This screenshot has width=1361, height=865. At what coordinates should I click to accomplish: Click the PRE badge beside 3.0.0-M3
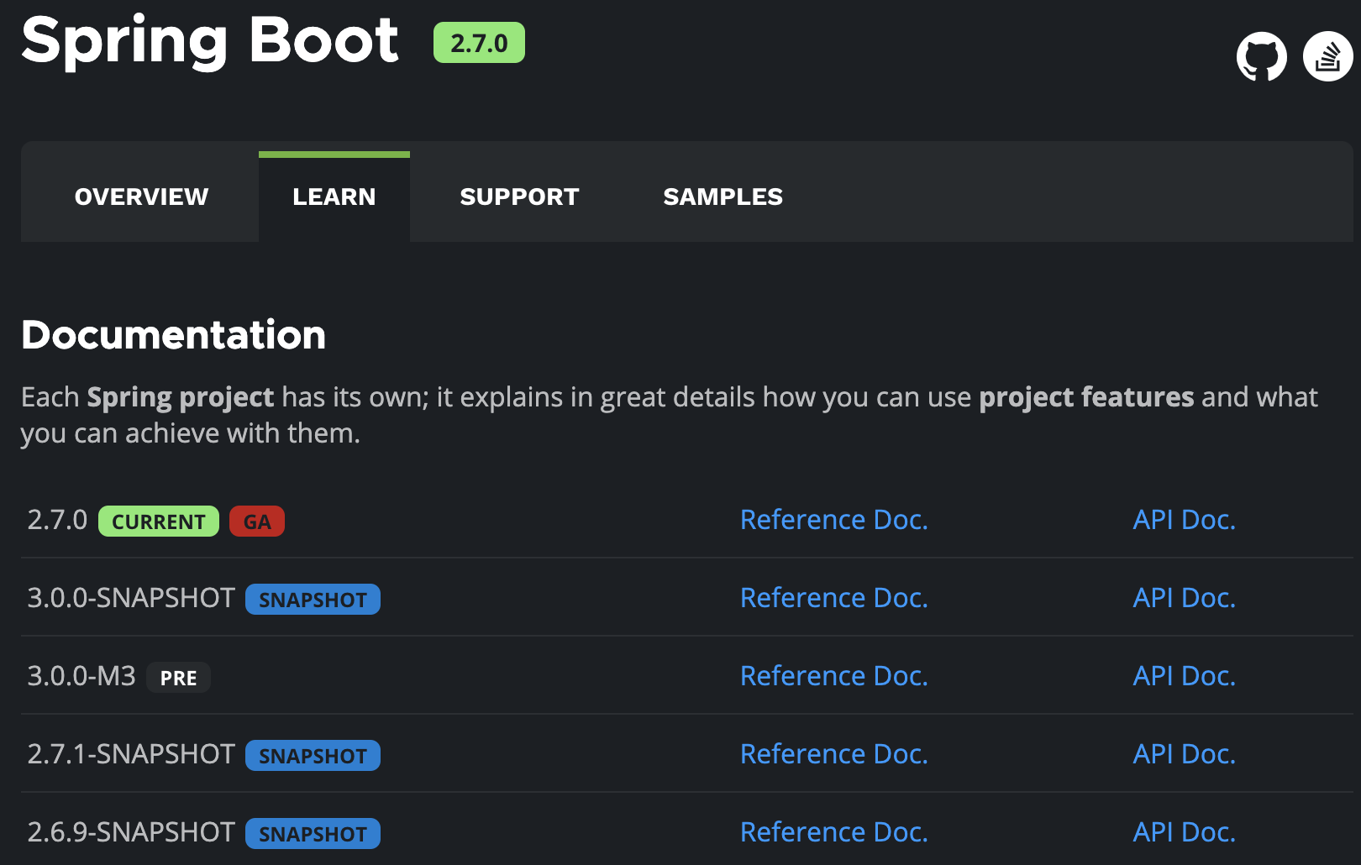point(179,678)
